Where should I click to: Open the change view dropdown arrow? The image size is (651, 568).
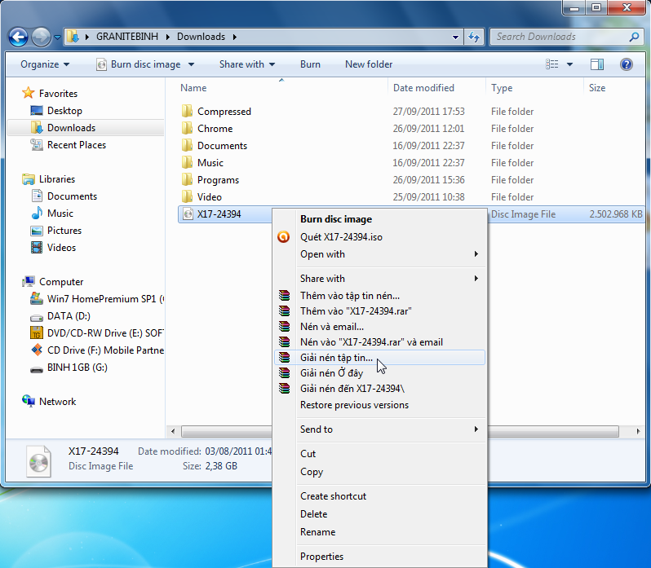(x=569, y=64)
